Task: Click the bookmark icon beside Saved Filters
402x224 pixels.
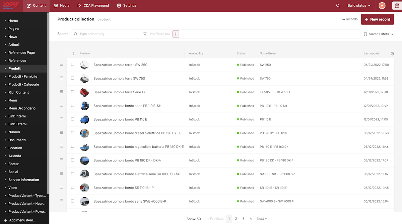Action: coord(365,34)
